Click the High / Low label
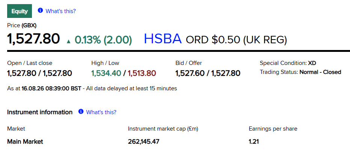The width and height of the screenshot is (350, 150). pos(105,63)
